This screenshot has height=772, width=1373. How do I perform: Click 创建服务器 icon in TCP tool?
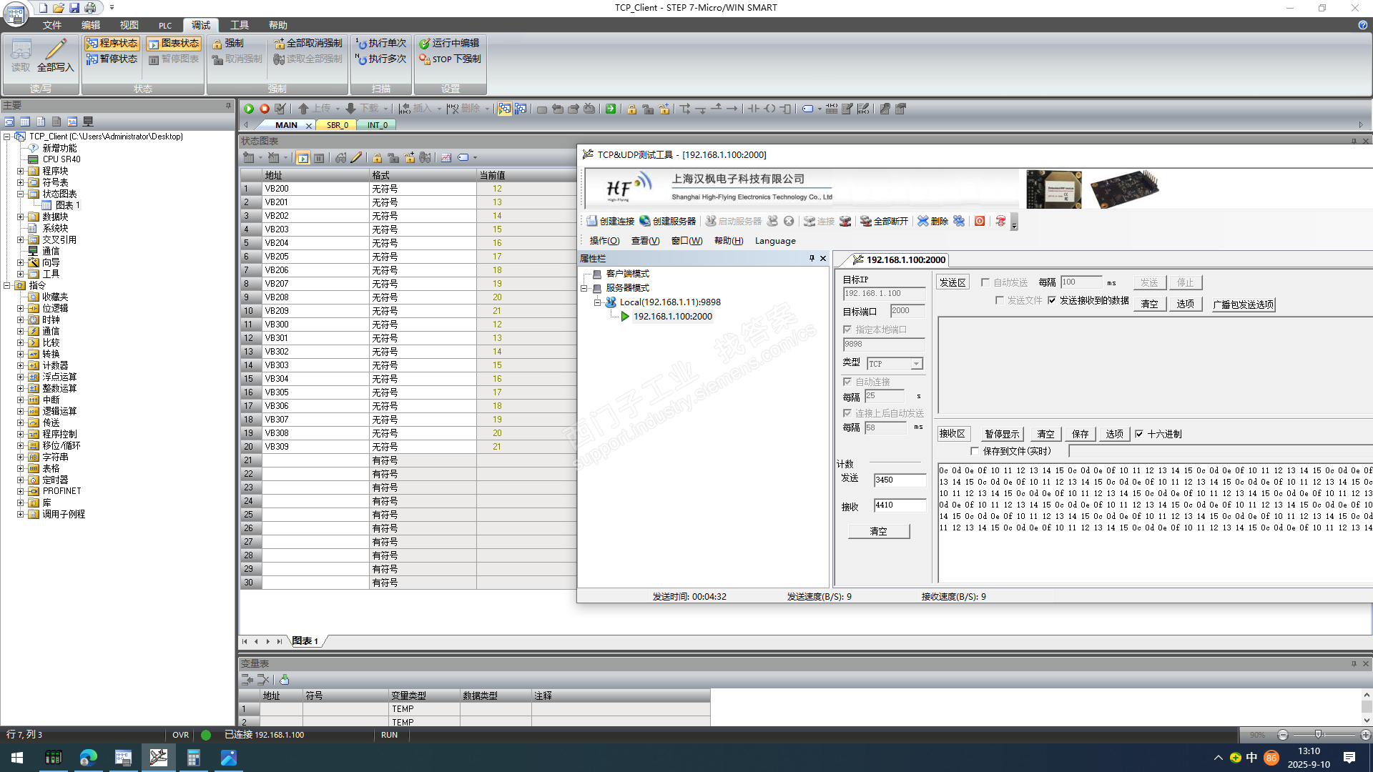645,221
